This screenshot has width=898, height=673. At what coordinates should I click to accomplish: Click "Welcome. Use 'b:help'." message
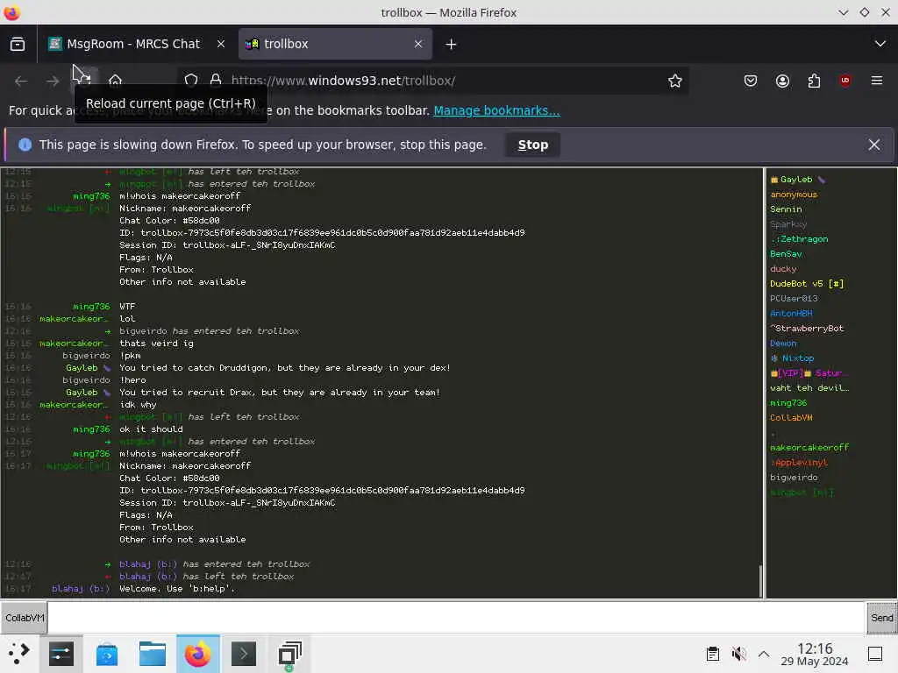[x=177, y=589]
